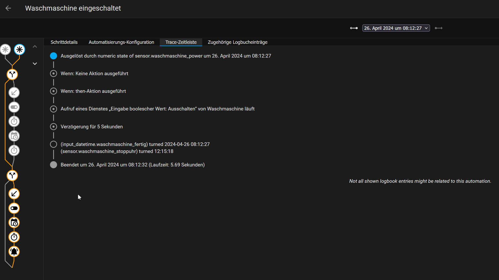Image resolution: width=499 pixels, height=280 pixels.
Task: Load the next trace with right arrow
Action: click(439, 28)
